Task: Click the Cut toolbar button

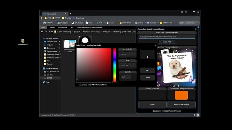Action: pyautogui.click(x=99, y=23)
